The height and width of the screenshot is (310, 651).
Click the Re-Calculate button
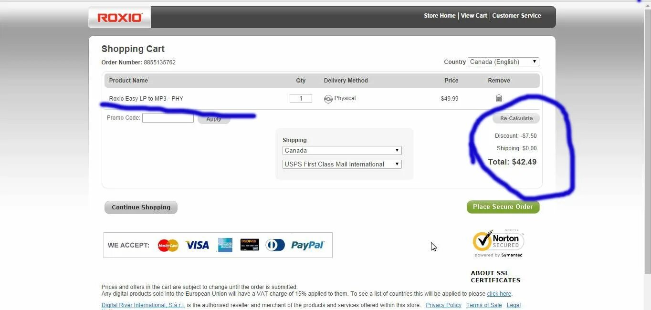pos(516,118)
